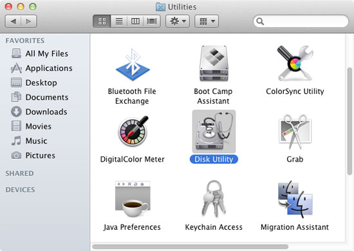Switch to Cover Flow view
The image size is (354, 251).
pos(152,21)
